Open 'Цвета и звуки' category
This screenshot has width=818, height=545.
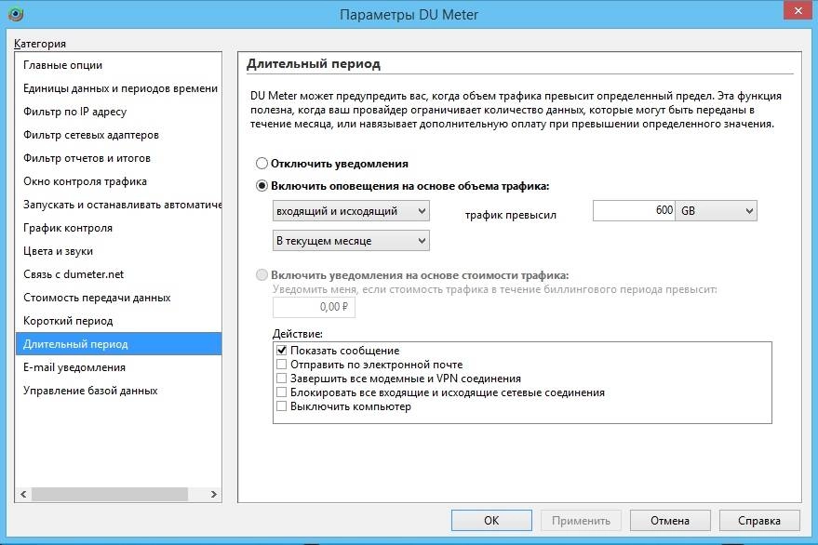119,251
